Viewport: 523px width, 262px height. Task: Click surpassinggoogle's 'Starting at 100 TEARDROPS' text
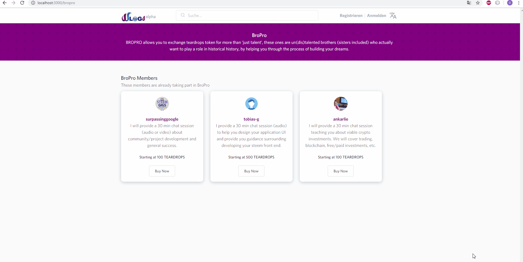pos(162,157)
